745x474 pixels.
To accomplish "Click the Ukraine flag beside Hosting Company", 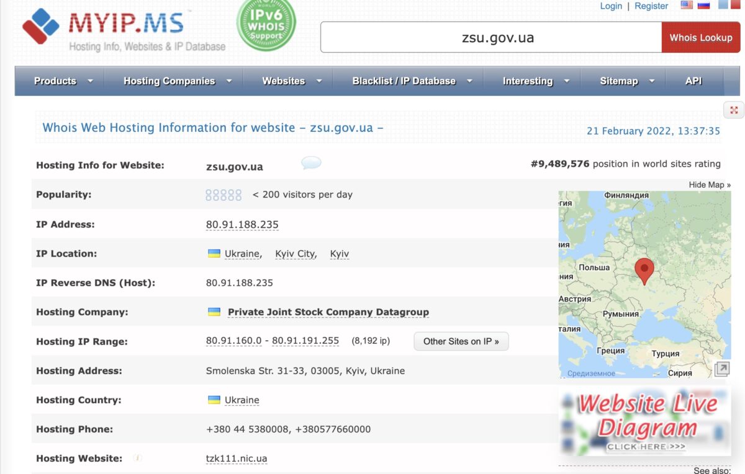I will (x=214, y=312).
